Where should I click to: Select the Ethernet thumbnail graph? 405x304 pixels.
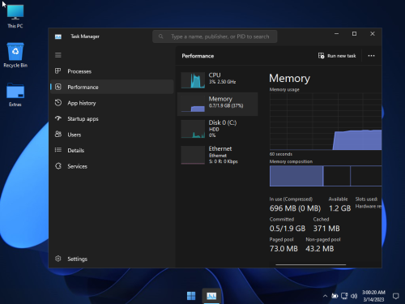point(193,155)
